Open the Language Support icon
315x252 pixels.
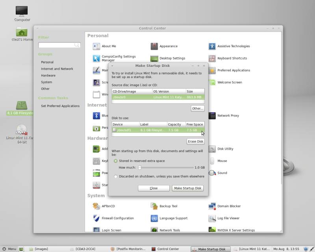coord(154,218)
